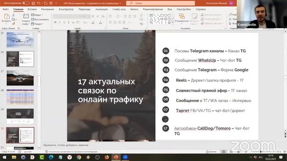Pick the rectangle shape in the shapes gallery

tap(162, 15)
